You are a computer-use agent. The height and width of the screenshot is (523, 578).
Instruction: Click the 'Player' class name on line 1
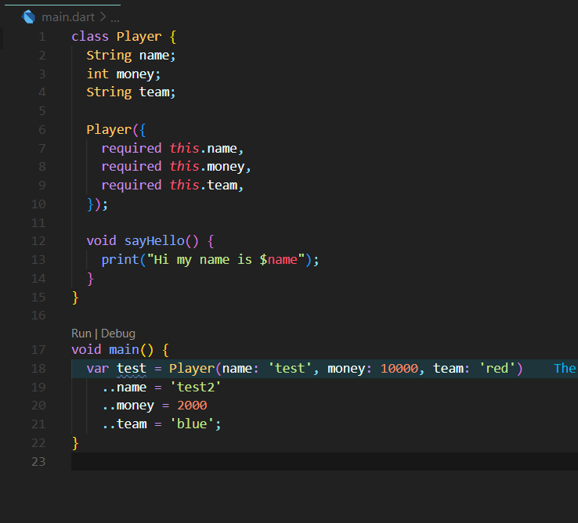139,37
